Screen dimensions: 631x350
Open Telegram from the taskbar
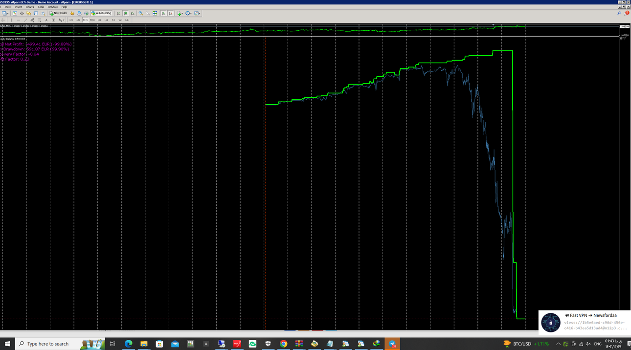pyautogui.click(x=392, y=344)
